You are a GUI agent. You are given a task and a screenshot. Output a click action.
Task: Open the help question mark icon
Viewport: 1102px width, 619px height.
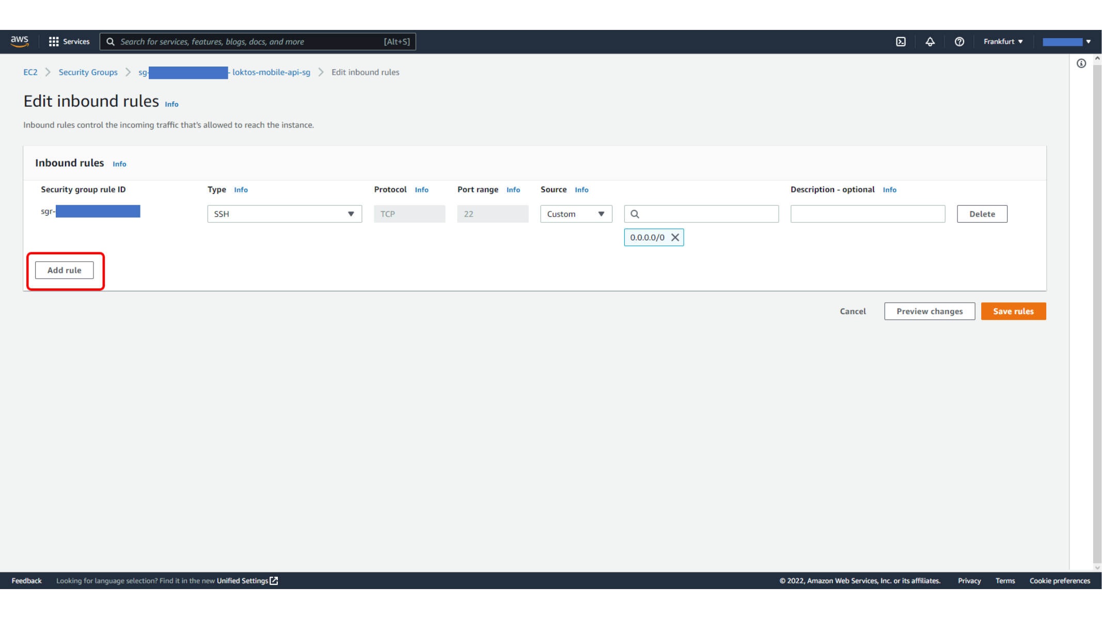tap(959, 42)
